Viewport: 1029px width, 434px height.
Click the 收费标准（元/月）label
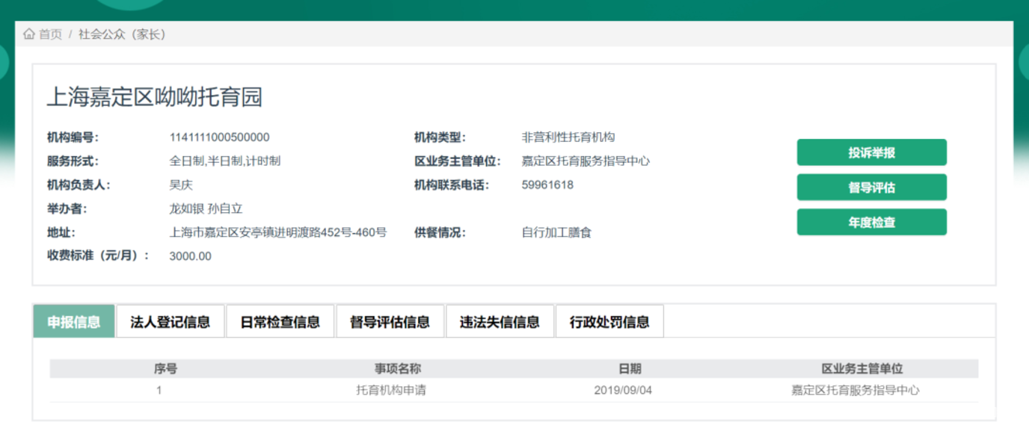point(99,256)
